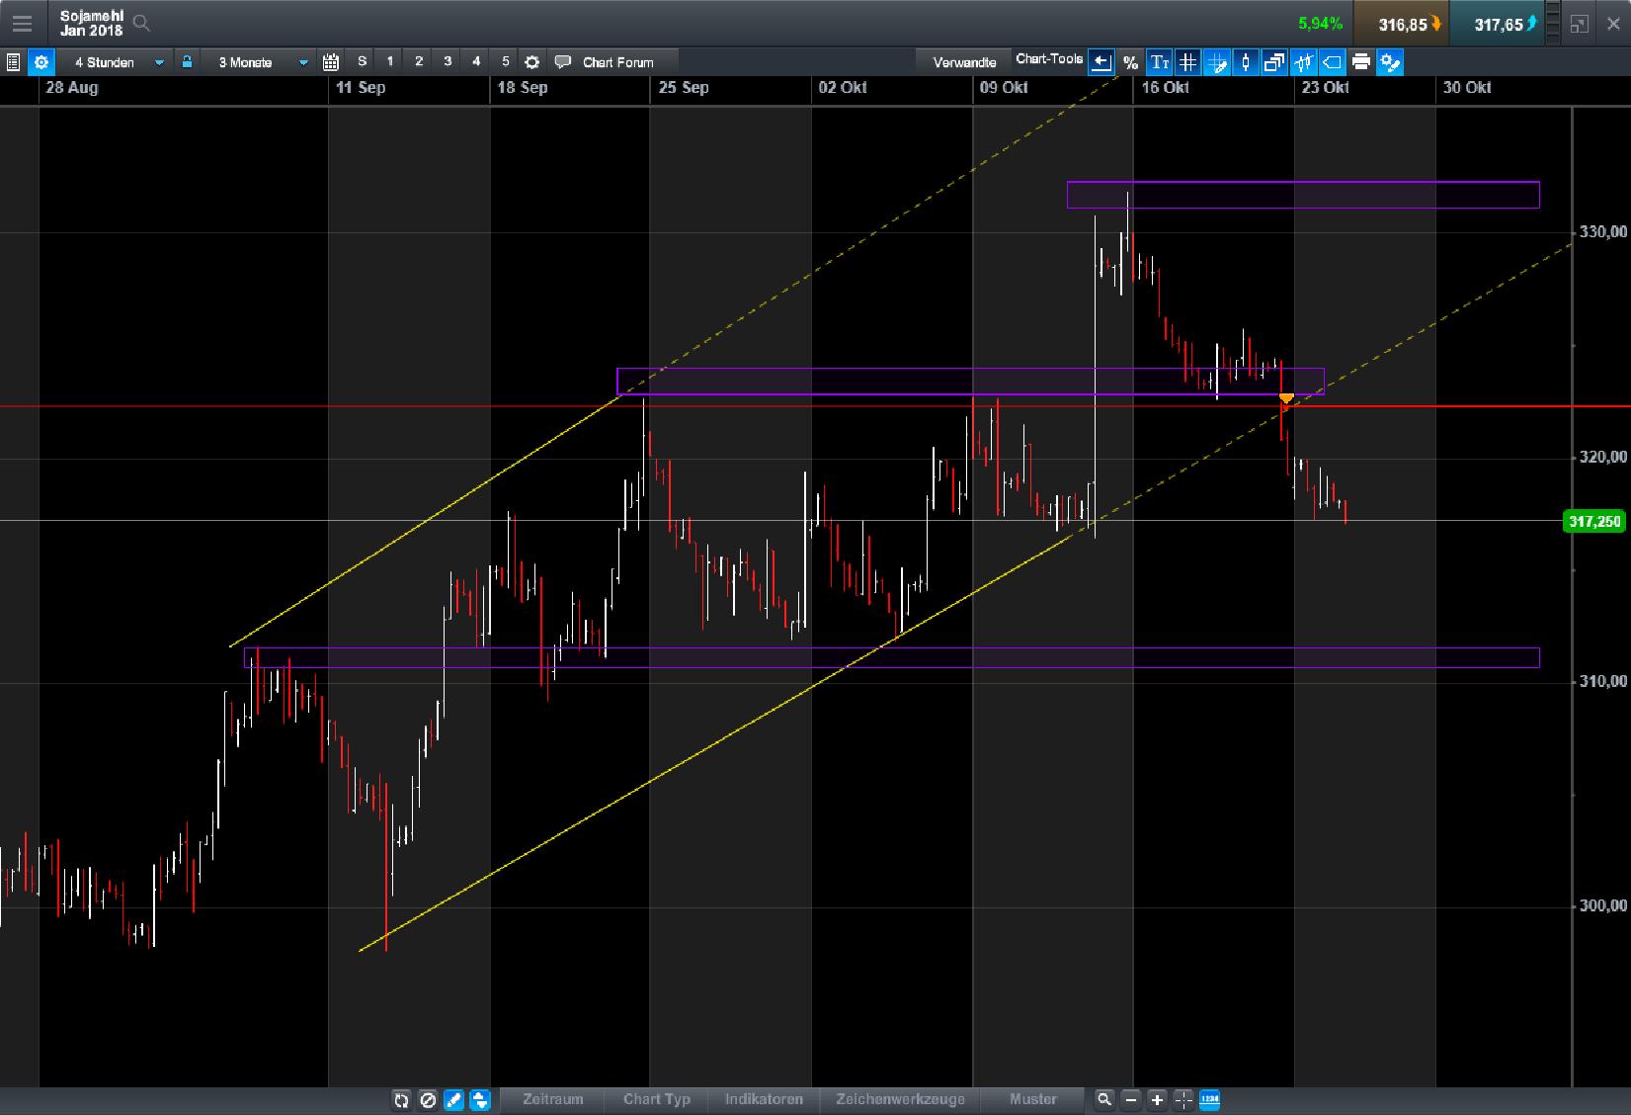This screenshot has height=1115, width=1631.
Task: Toggle the chart grid icon
Action: tap(1186, 61)
